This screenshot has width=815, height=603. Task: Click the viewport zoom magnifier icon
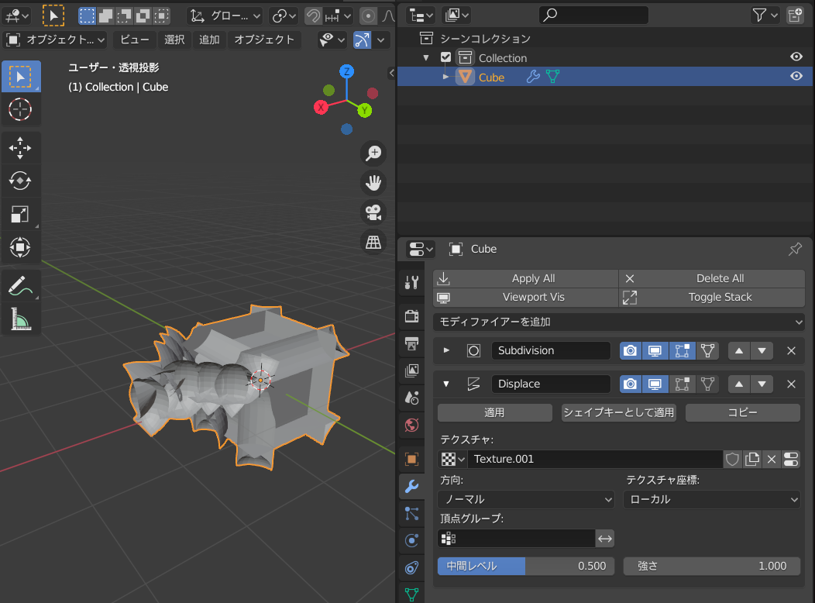(x=373, y=153)
